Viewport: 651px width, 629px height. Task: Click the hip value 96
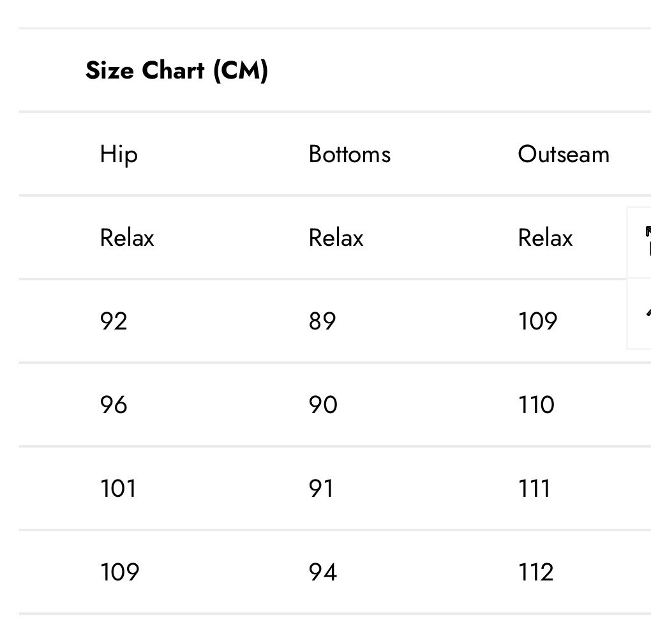(114, 405)
